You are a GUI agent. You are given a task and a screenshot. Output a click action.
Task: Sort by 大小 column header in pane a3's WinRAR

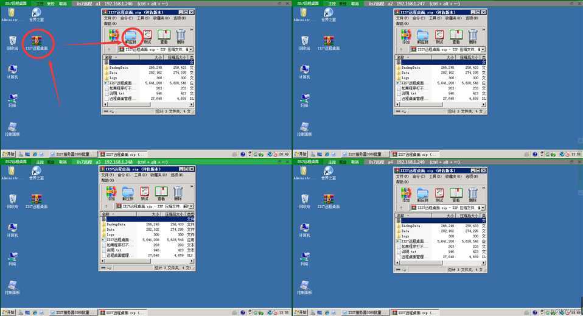(149, 214)
